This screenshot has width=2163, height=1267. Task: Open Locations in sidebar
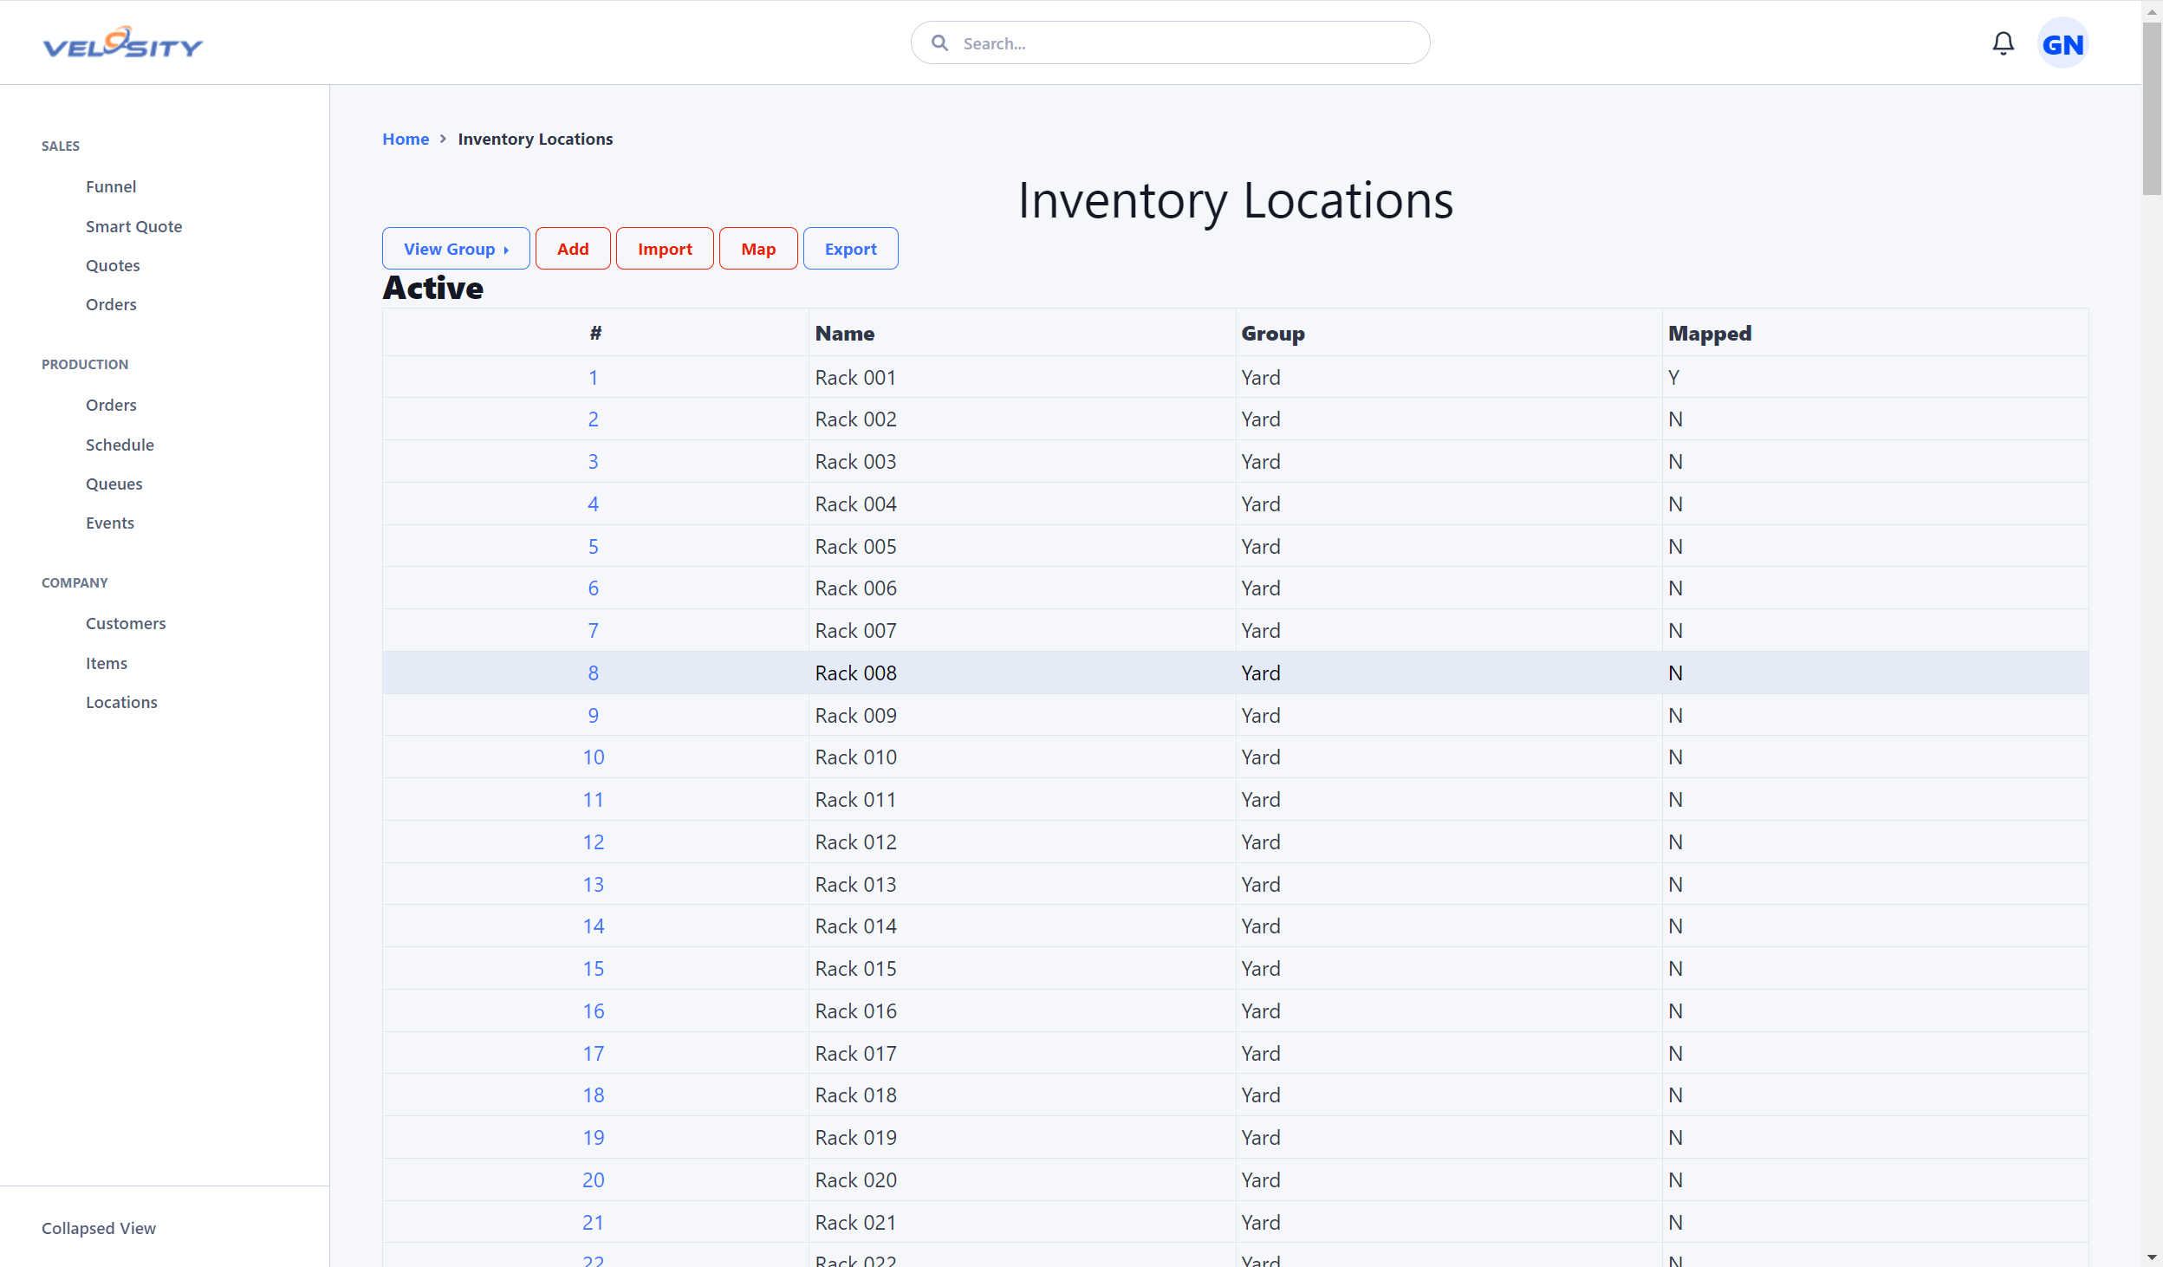point(121,702)
